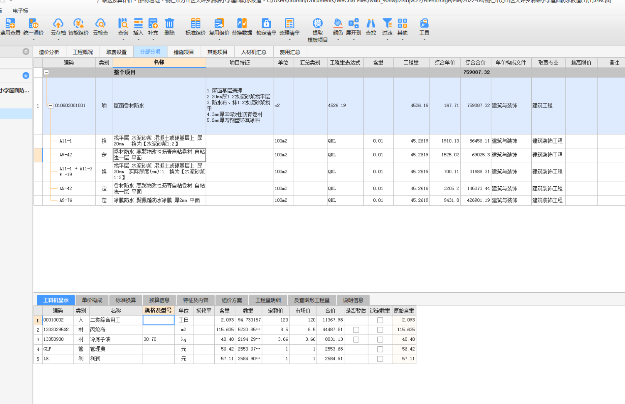Open the 人材机汇总 tab
The width and height of the screenshot is (625, 404).
(254, 52)
